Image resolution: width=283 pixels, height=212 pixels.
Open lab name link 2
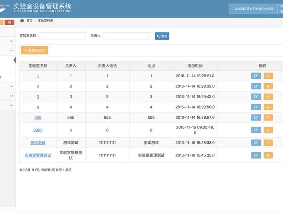coord(38,86)
